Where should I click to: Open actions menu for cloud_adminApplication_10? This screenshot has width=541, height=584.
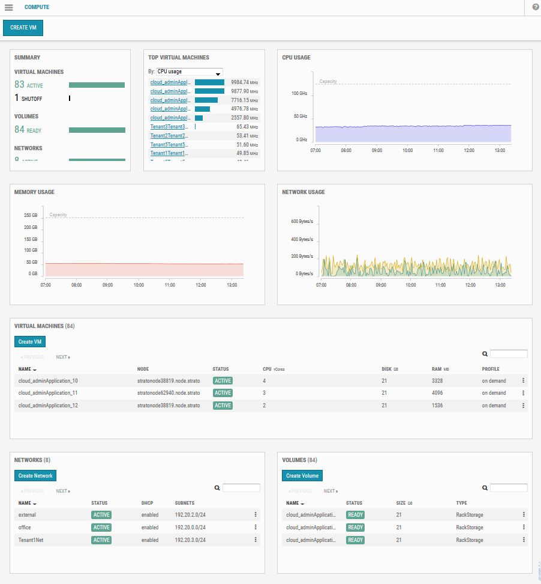point(523,381)
